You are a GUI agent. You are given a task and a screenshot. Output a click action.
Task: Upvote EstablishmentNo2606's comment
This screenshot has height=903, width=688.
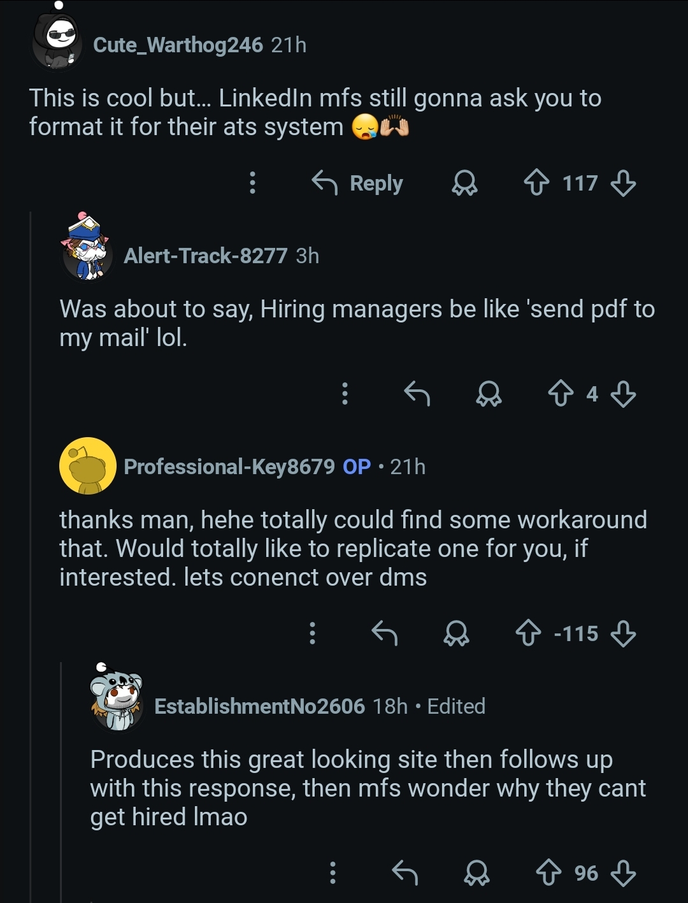[x=548, y=872]
